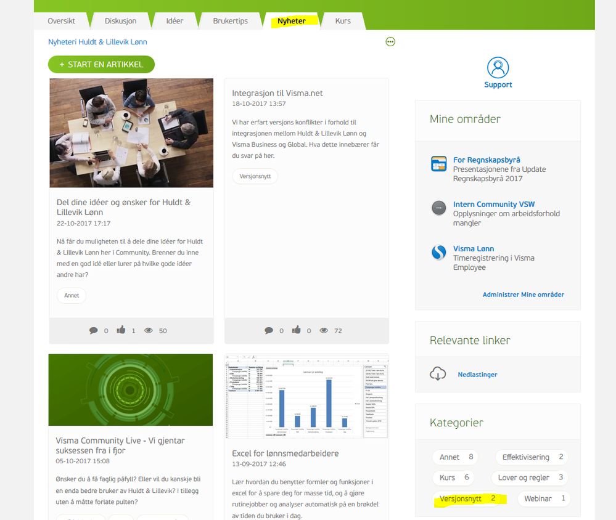
Task: Open the Diskusjon tab
Action: point(121,21)
